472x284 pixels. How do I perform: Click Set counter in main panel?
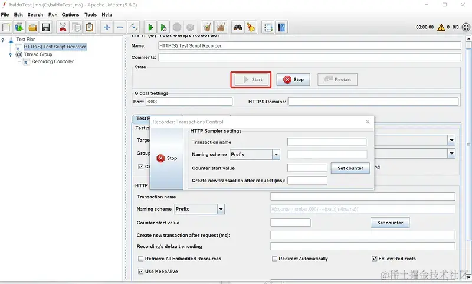pos(390,223)
